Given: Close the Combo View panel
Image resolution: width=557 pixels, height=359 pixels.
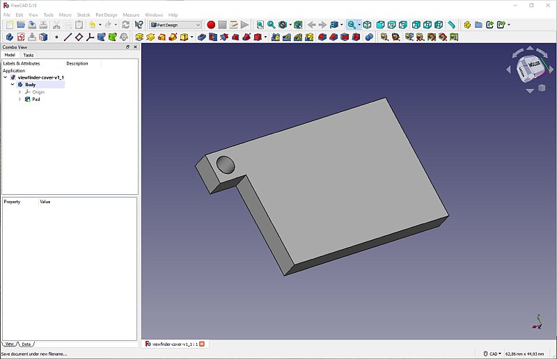Looking at the screenshot, I should point(135,47).
